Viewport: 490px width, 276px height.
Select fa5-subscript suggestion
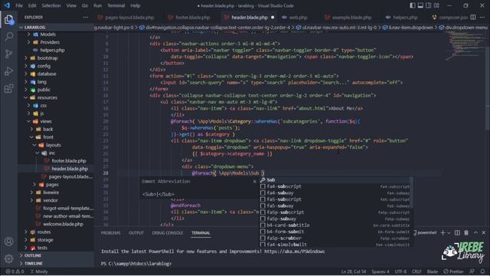coord(335,199)
